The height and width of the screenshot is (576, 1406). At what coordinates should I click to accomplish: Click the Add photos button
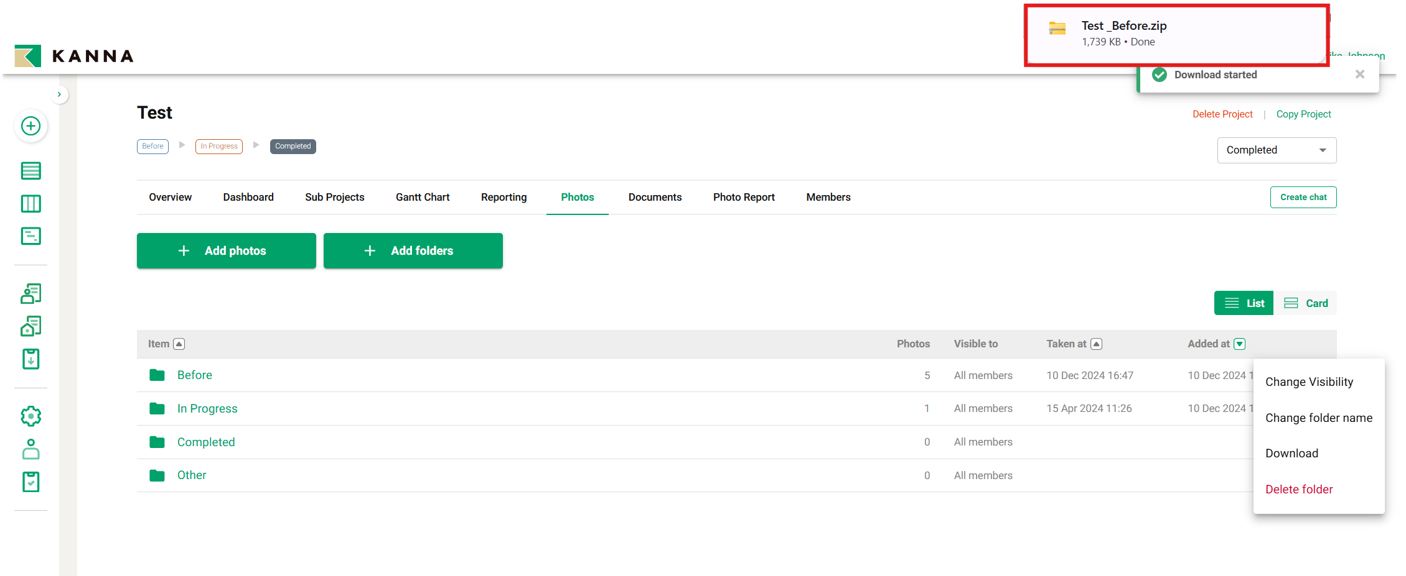[227, 251]
